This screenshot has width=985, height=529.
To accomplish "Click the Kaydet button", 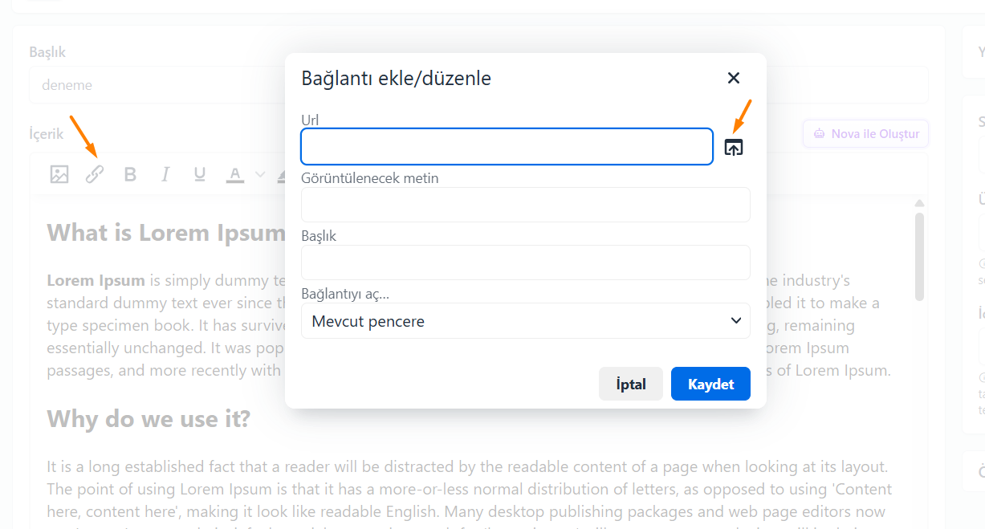I will click(x=710, y=384).
